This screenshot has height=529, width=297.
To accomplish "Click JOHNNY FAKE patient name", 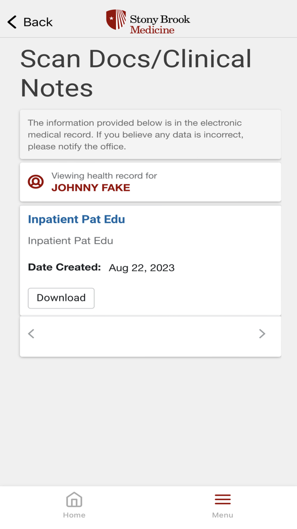I will point(90,188).
